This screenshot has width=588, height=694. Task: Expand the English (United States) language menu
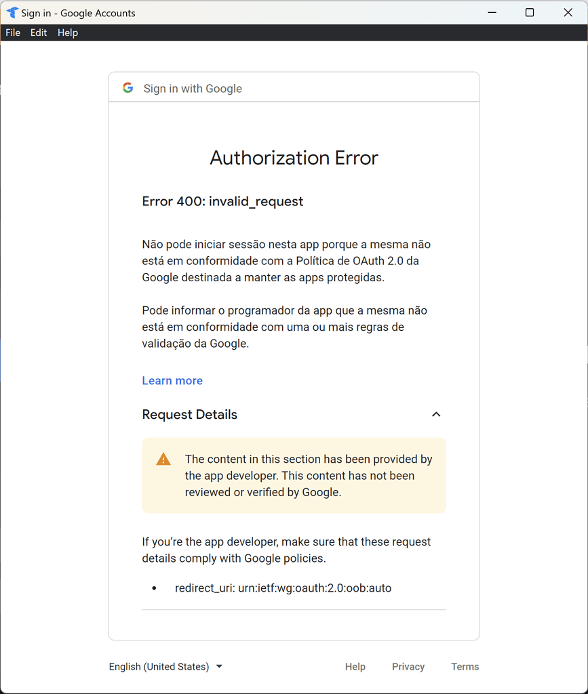(x=165, y=666)
